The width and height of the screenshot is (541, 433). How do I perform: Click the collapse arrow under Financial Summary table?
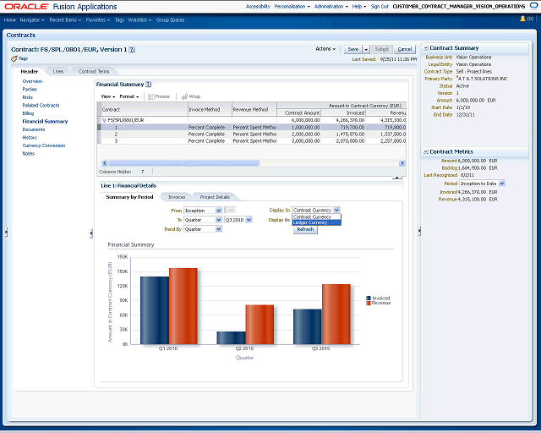click(397, 178)
